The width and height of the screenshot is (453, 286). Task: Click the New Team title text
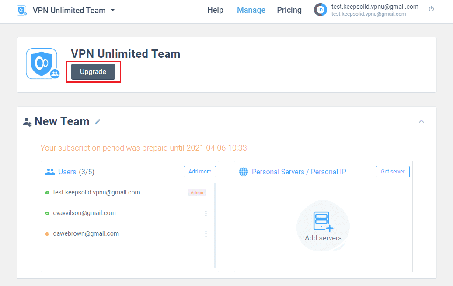tap(62, 122)
